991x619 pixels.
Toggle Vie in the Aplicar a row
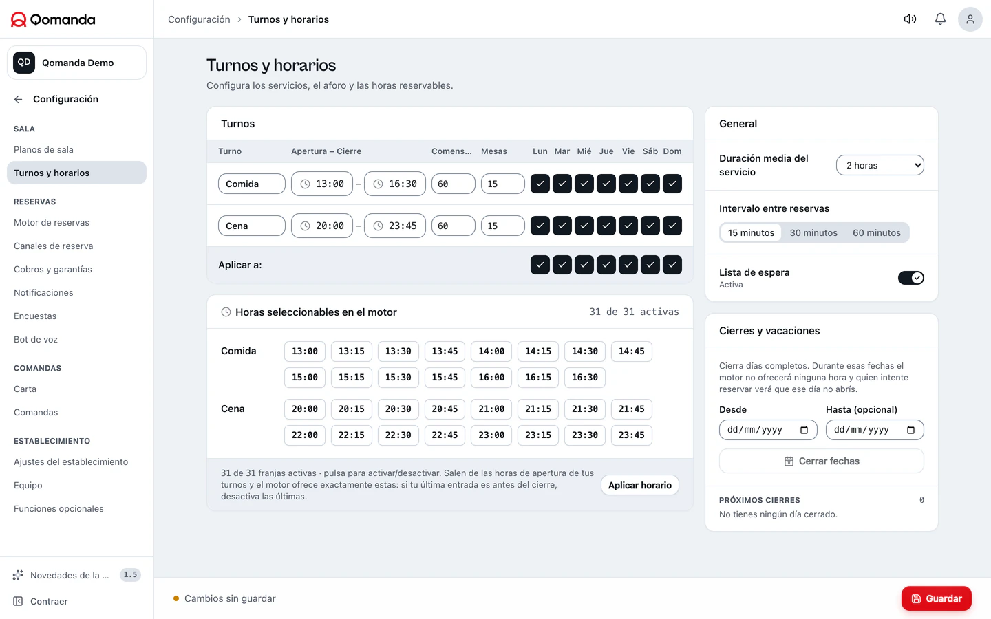coord(628,265)
